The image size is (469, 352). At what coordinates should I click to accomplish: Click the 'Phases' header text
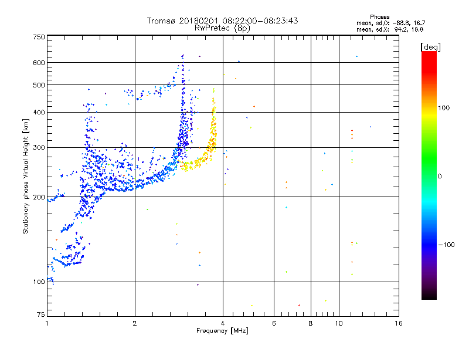tap(379, 17)
